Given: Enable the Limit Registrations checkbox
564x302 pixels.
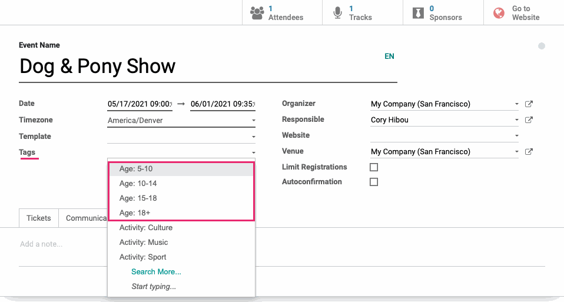Looking at the screenshot, I should [x=374, y=167].
